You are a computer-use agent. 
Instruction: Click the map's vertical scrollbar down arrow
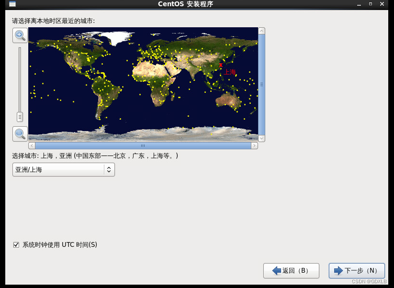(261, 138)
